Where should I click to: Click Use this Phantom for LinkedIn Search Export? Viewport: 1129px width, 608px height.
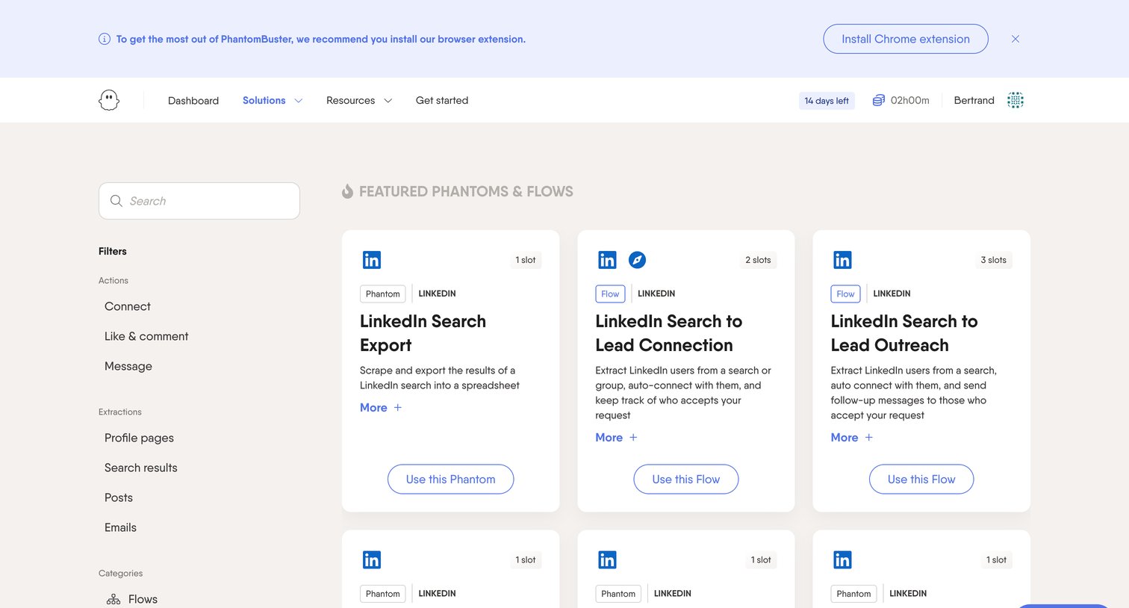(451, 480)
